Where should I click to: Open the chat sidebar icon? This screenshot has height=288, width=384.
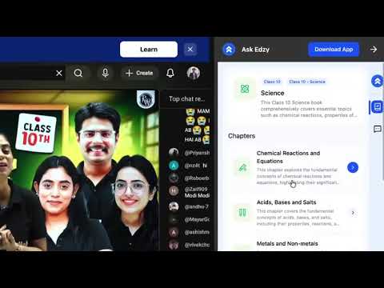pos(378,130)
